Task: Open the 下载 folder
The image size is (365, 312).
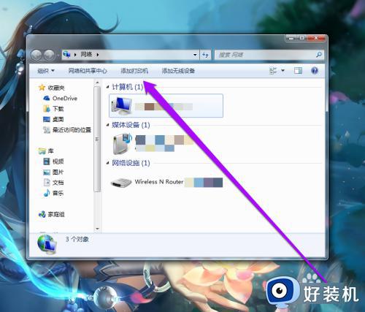Action: tap(58, 109)
